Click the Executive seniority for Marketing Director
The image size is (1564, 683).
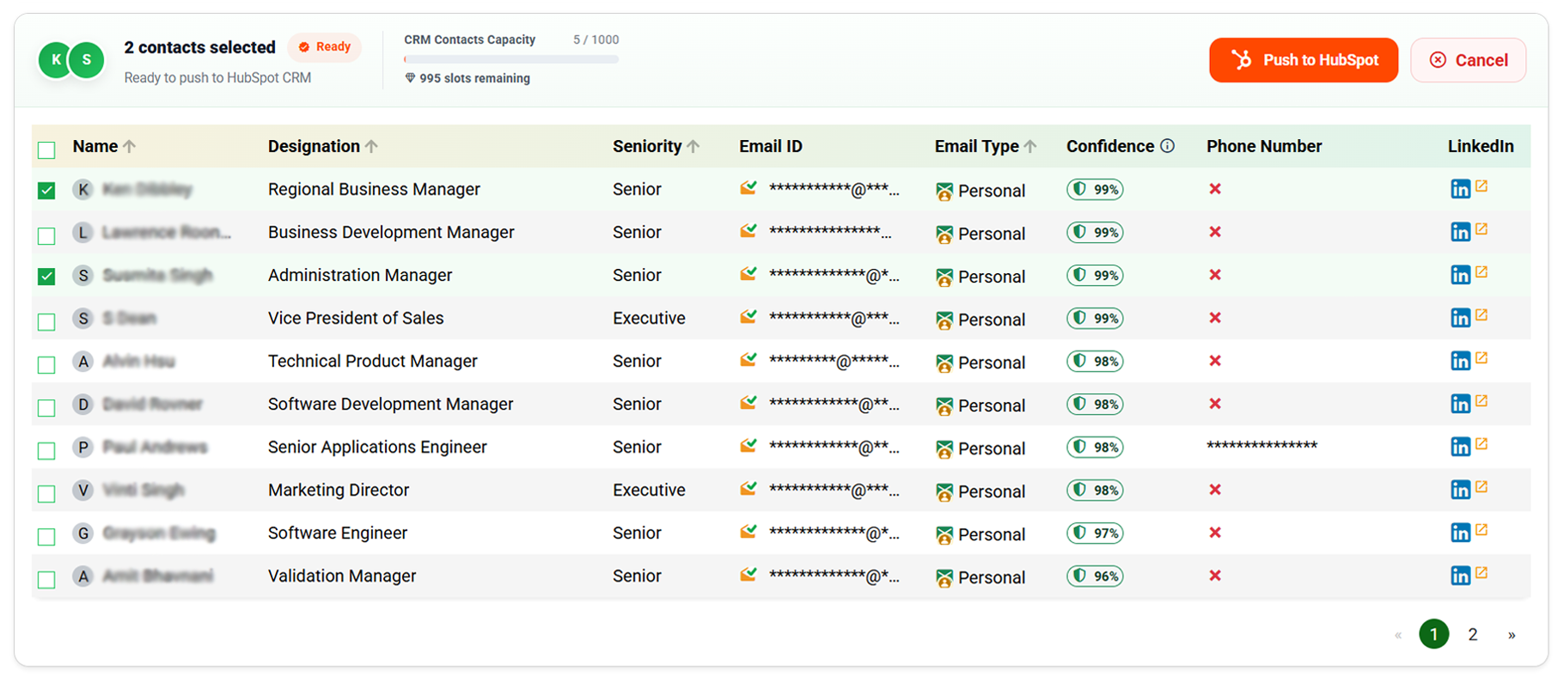tap(649, 490)
